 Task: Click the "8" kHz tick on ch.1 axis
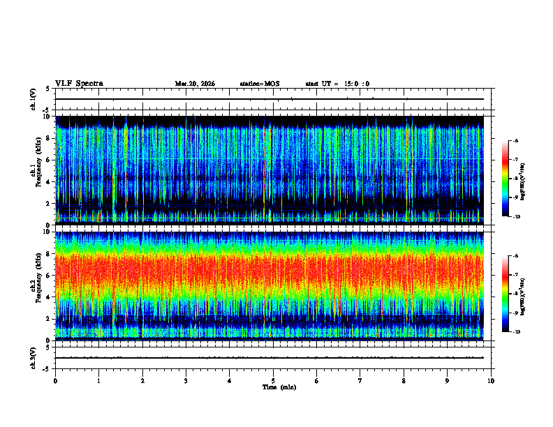48,138
